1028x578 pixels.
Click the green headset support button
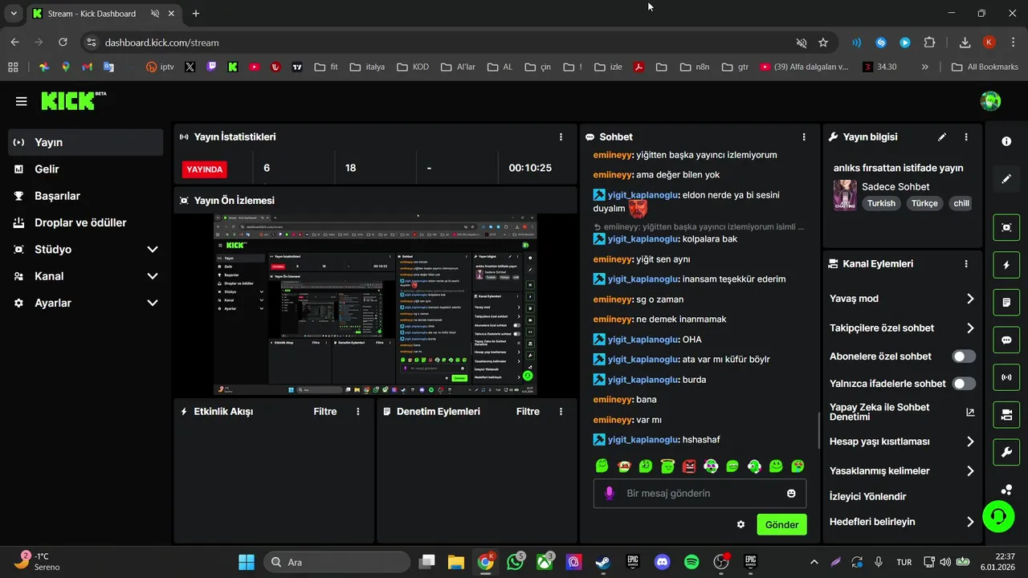tap(998, 515)
